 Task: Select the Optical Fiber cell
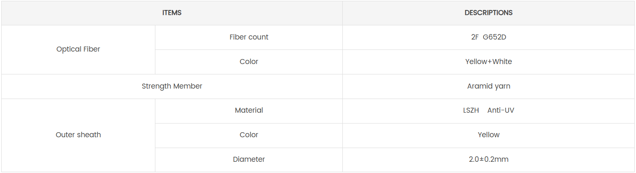click(78, 49)
